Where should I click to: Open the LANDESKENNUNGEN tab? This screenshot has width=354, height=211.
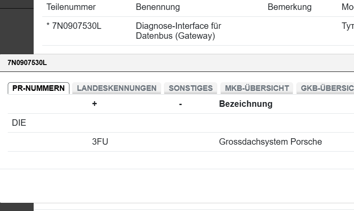click(x=116, y=88)
